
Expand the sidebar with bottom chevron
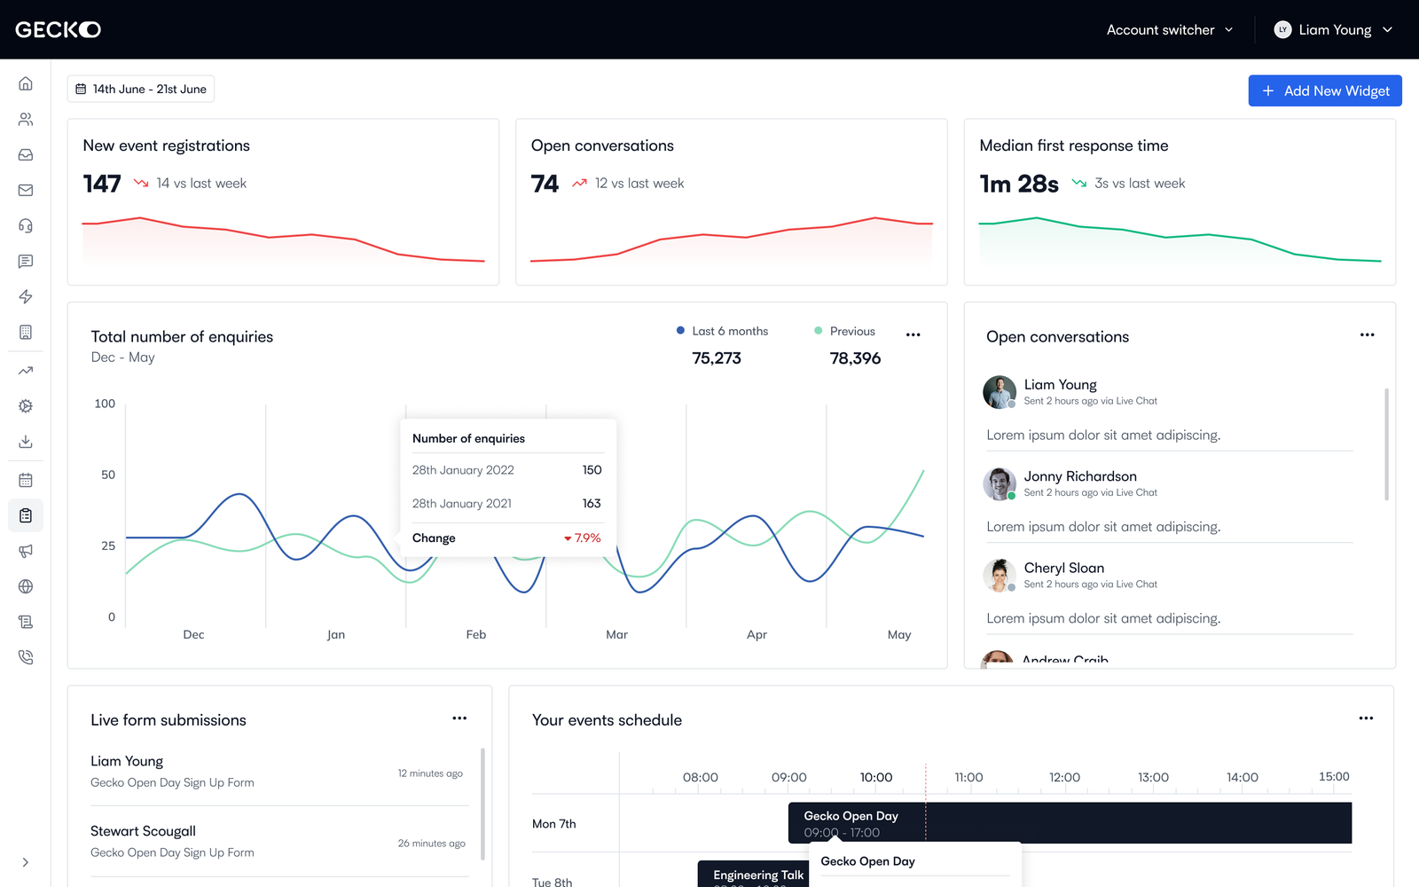26,862
